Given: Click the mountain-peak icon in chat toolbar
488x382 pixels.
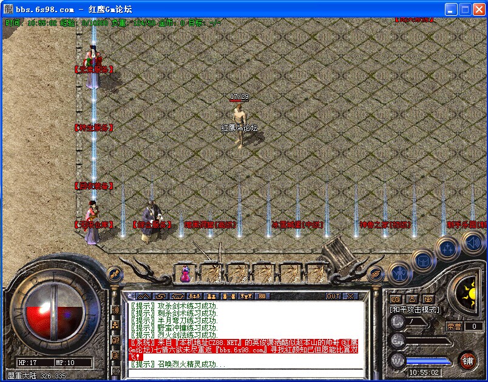Looking at the screenshot, I should [143, 297].
